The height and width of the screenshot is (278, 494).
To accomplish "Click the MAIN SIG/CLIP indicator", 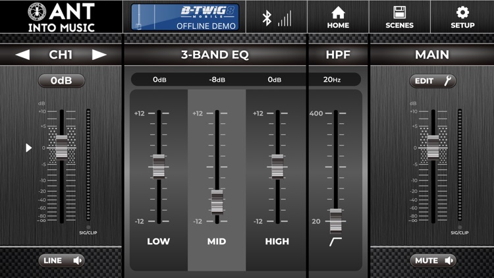I will 460,227.
